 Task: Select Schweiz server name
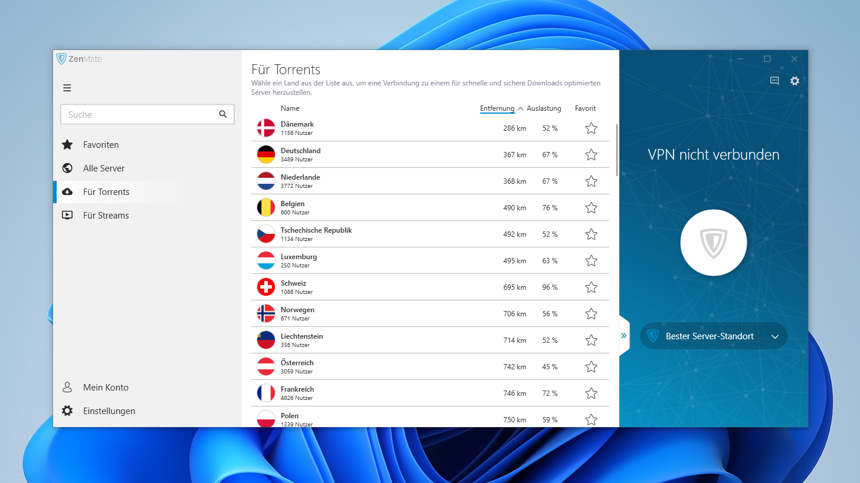point(293,283)
